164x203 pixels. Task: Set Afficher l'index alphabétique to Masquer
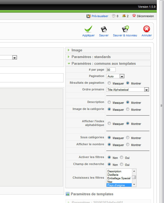(x=109, y=123)
